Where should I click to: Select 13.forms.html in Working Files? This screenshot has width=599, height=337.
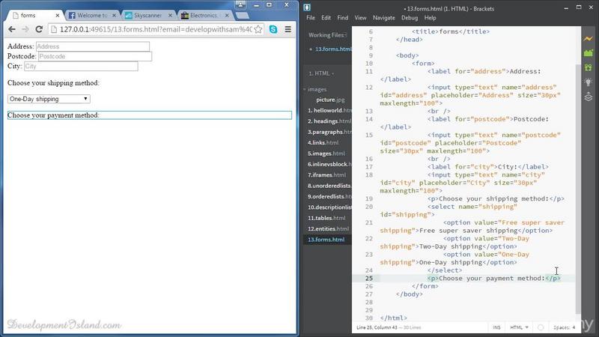(x=332, y=49)
